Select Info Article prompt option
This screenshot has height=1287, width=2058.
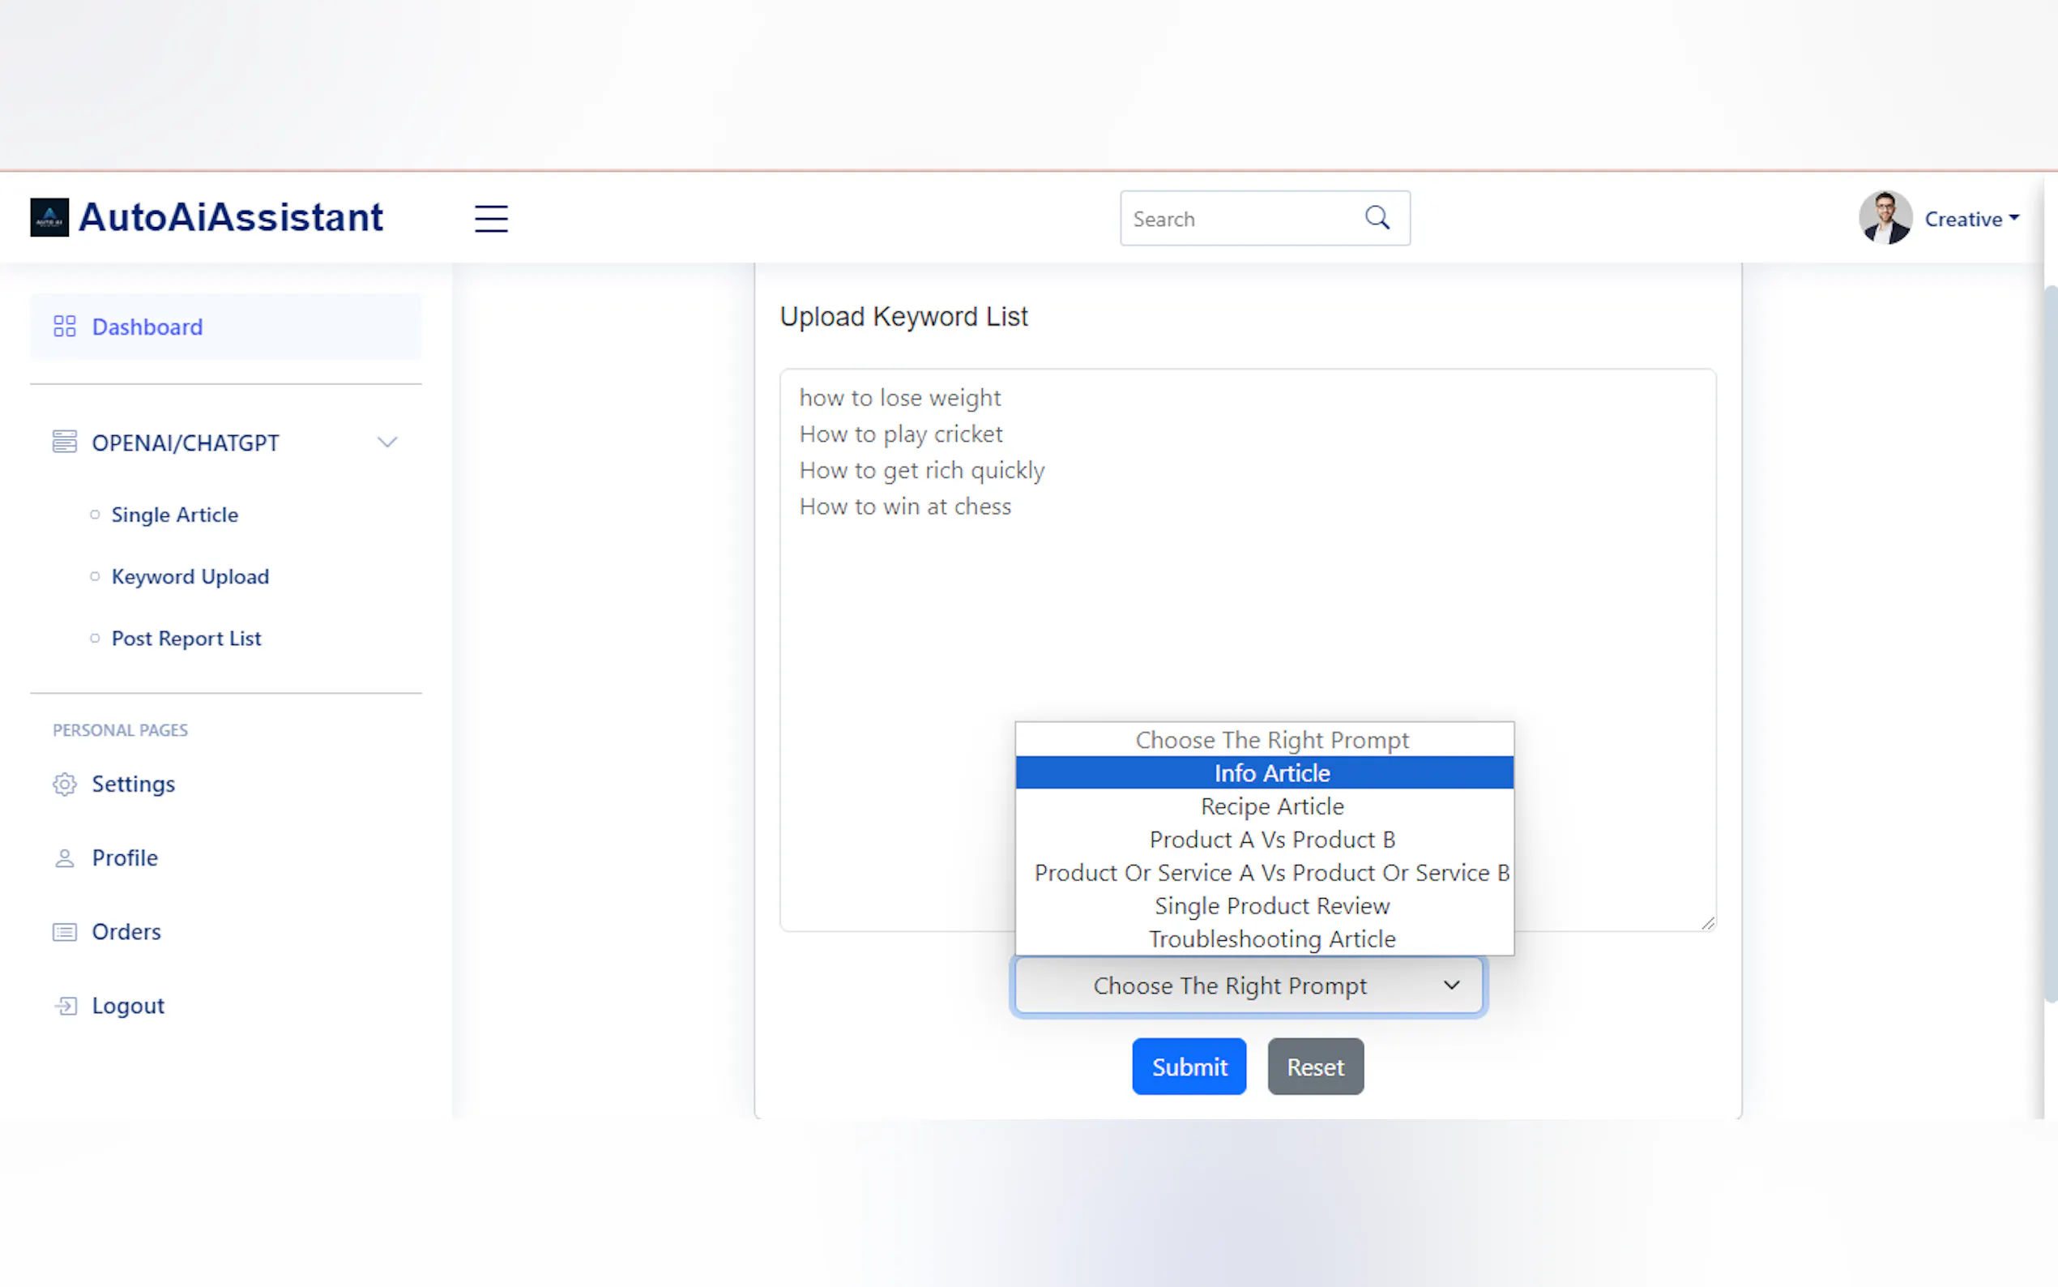pos(1271,773)
